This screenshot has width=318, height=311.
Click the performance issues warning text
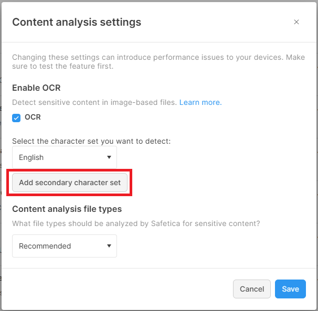157,62
